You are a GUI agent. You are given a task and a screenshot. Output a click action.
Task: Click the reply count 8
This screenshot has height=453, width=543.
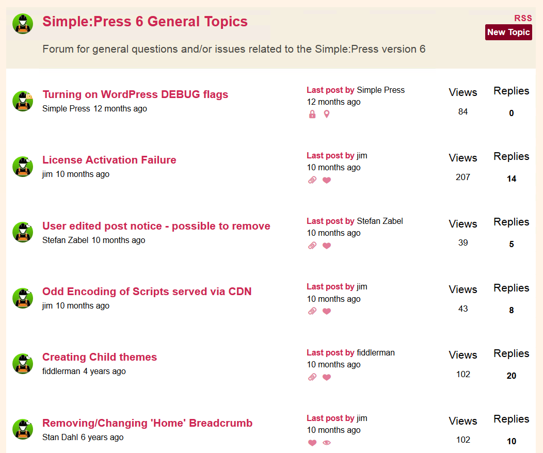[512, 310]
